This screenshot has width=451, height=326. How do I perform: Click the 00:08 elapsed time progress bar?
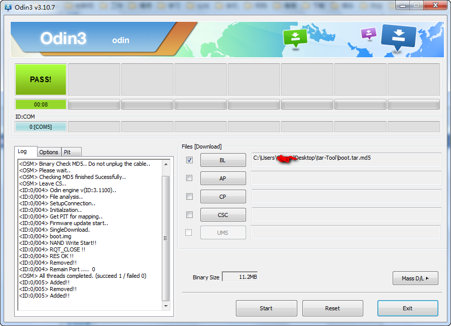pos(41,104)
